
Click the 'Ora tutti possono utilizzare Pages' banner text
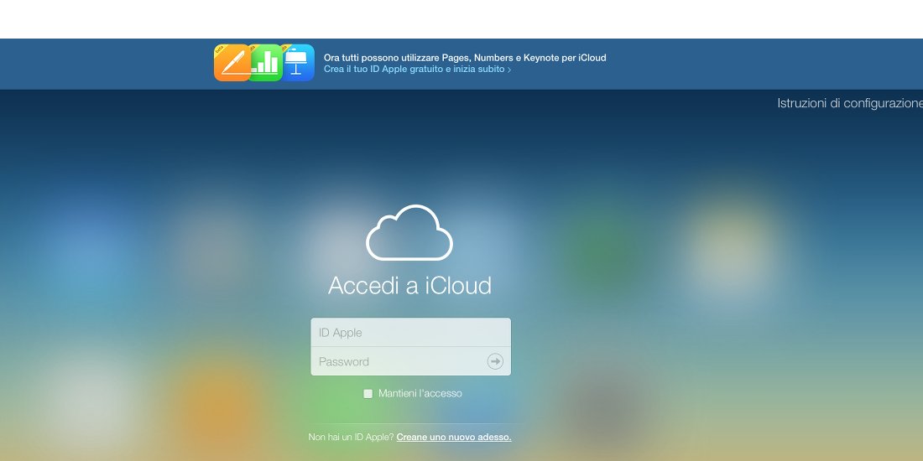[465, 58]
